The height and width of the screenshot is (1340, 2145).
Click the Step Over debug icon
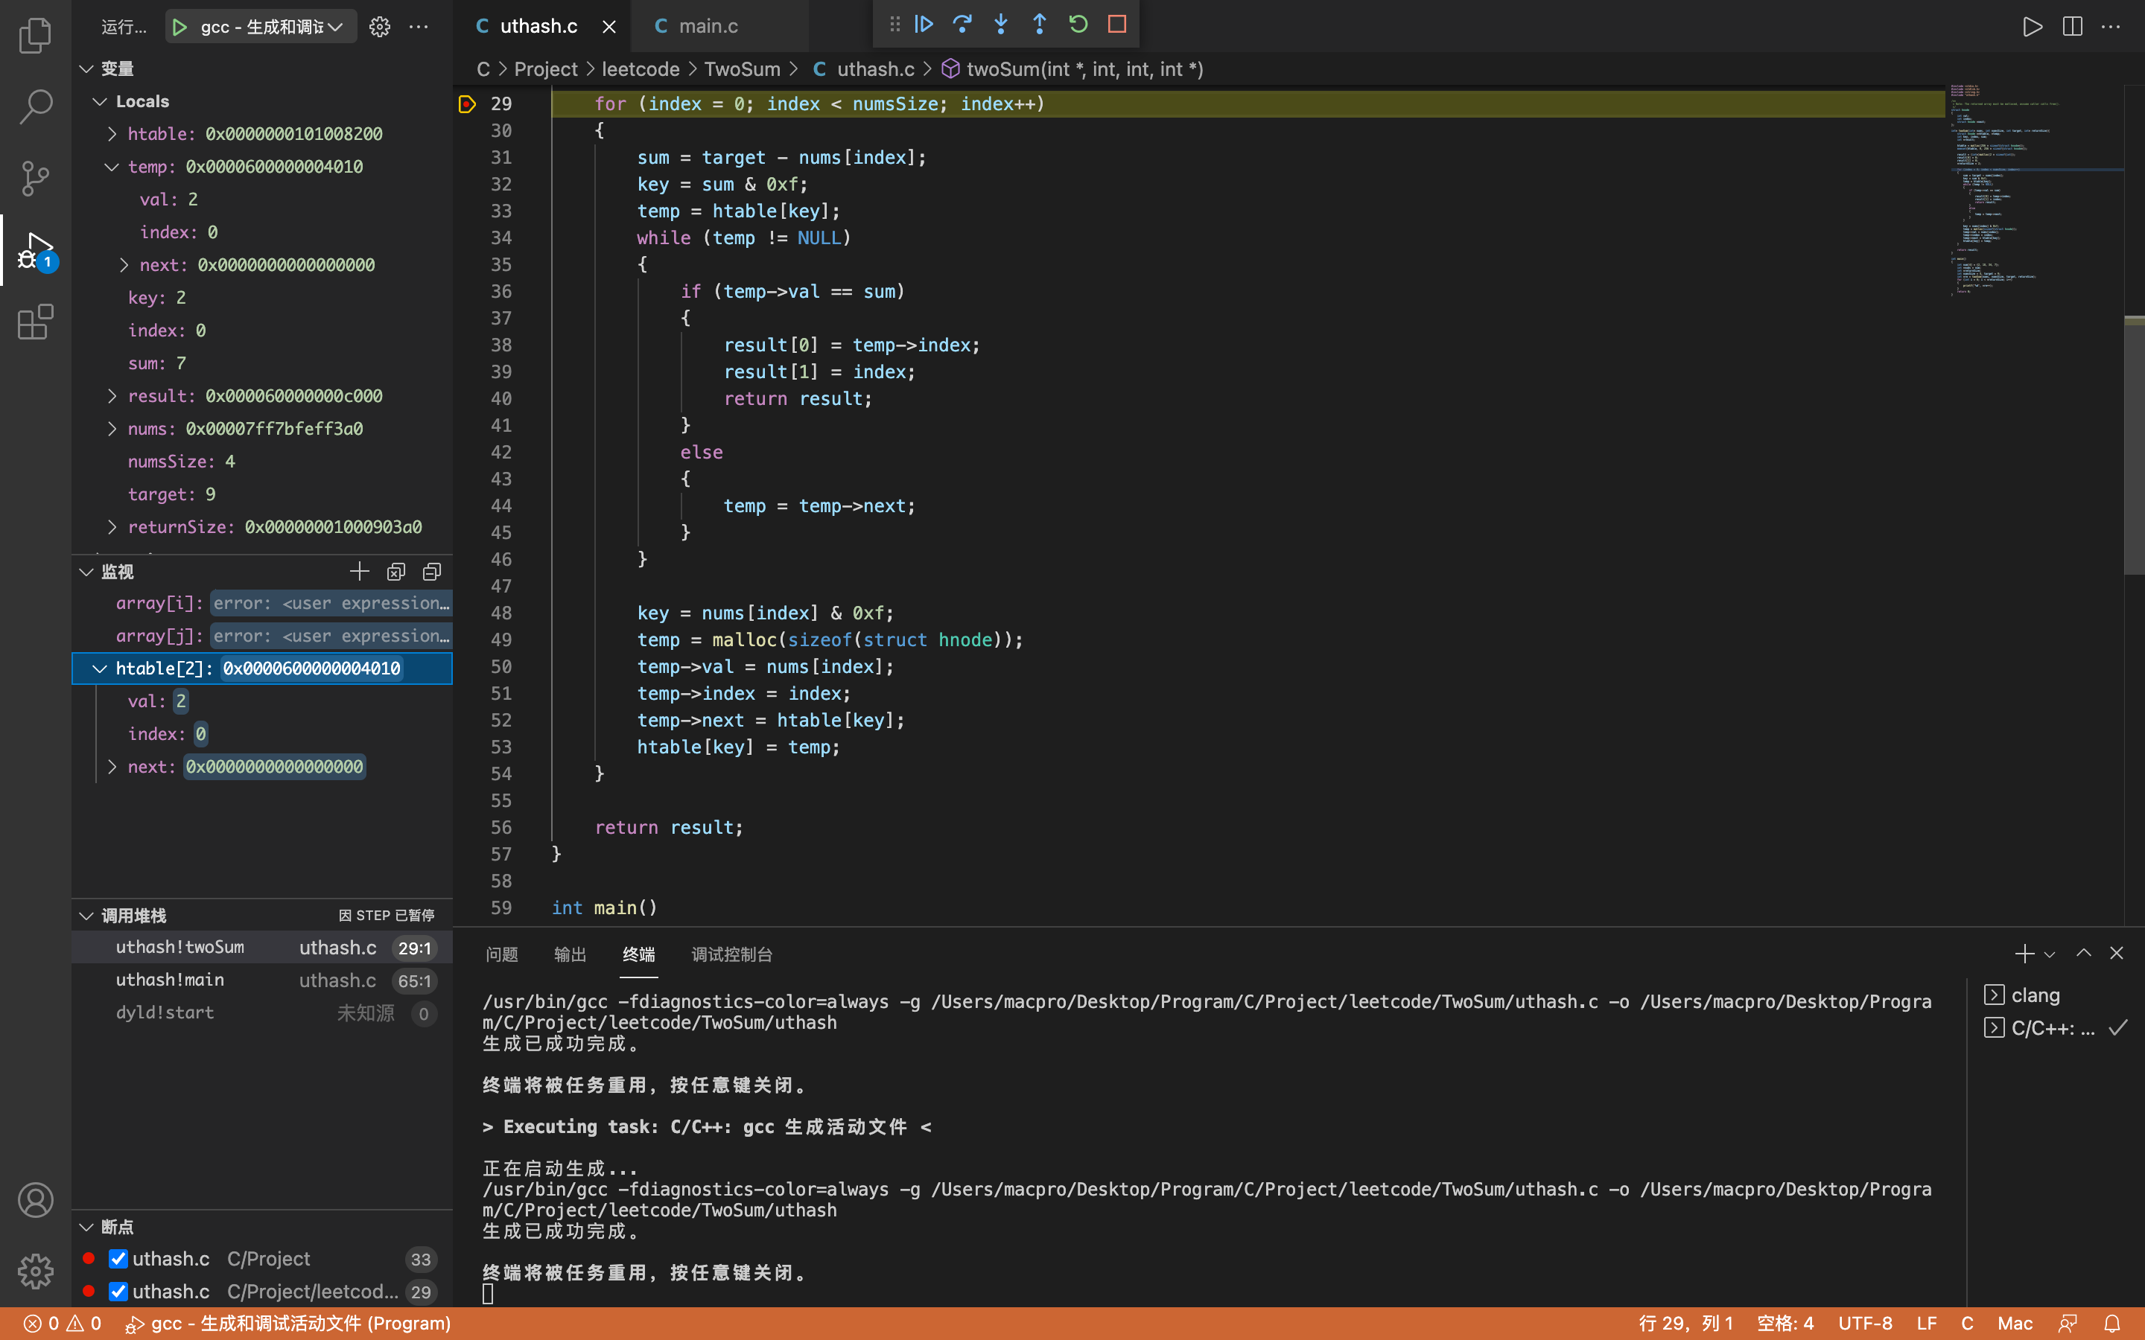coord(962,24)
